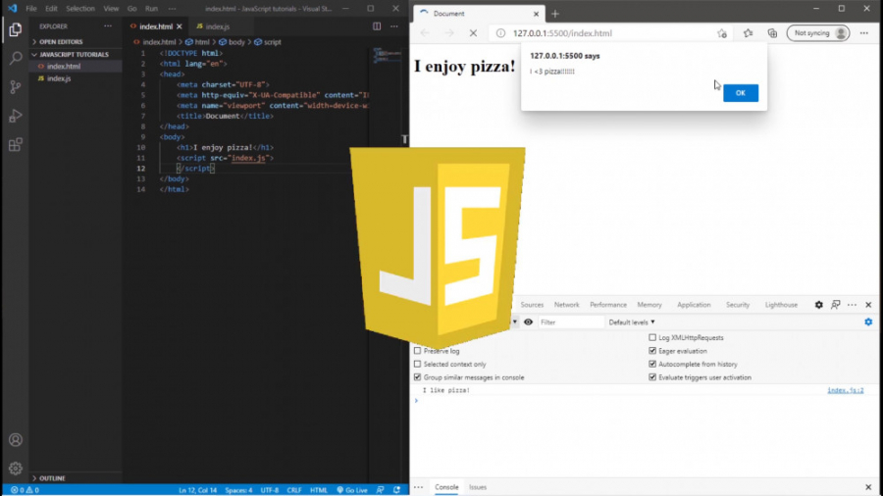Close the DevTools panel
Viewport: 883px width, 496px height.
tap(868, 305)
